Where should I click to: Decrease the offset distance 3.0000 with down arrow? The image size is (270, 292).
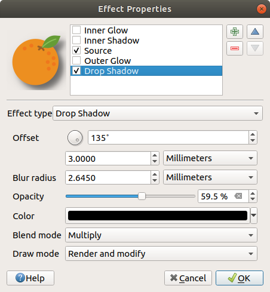[155, 161]
